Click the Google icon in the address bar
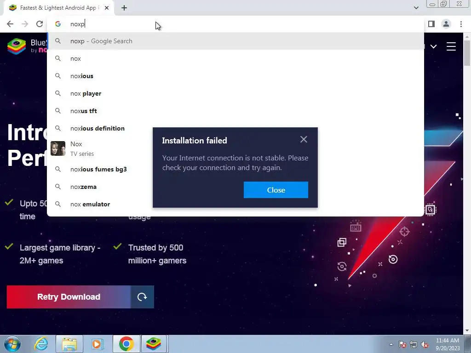The width and height of the screenshot is (471, 353). 58,24
